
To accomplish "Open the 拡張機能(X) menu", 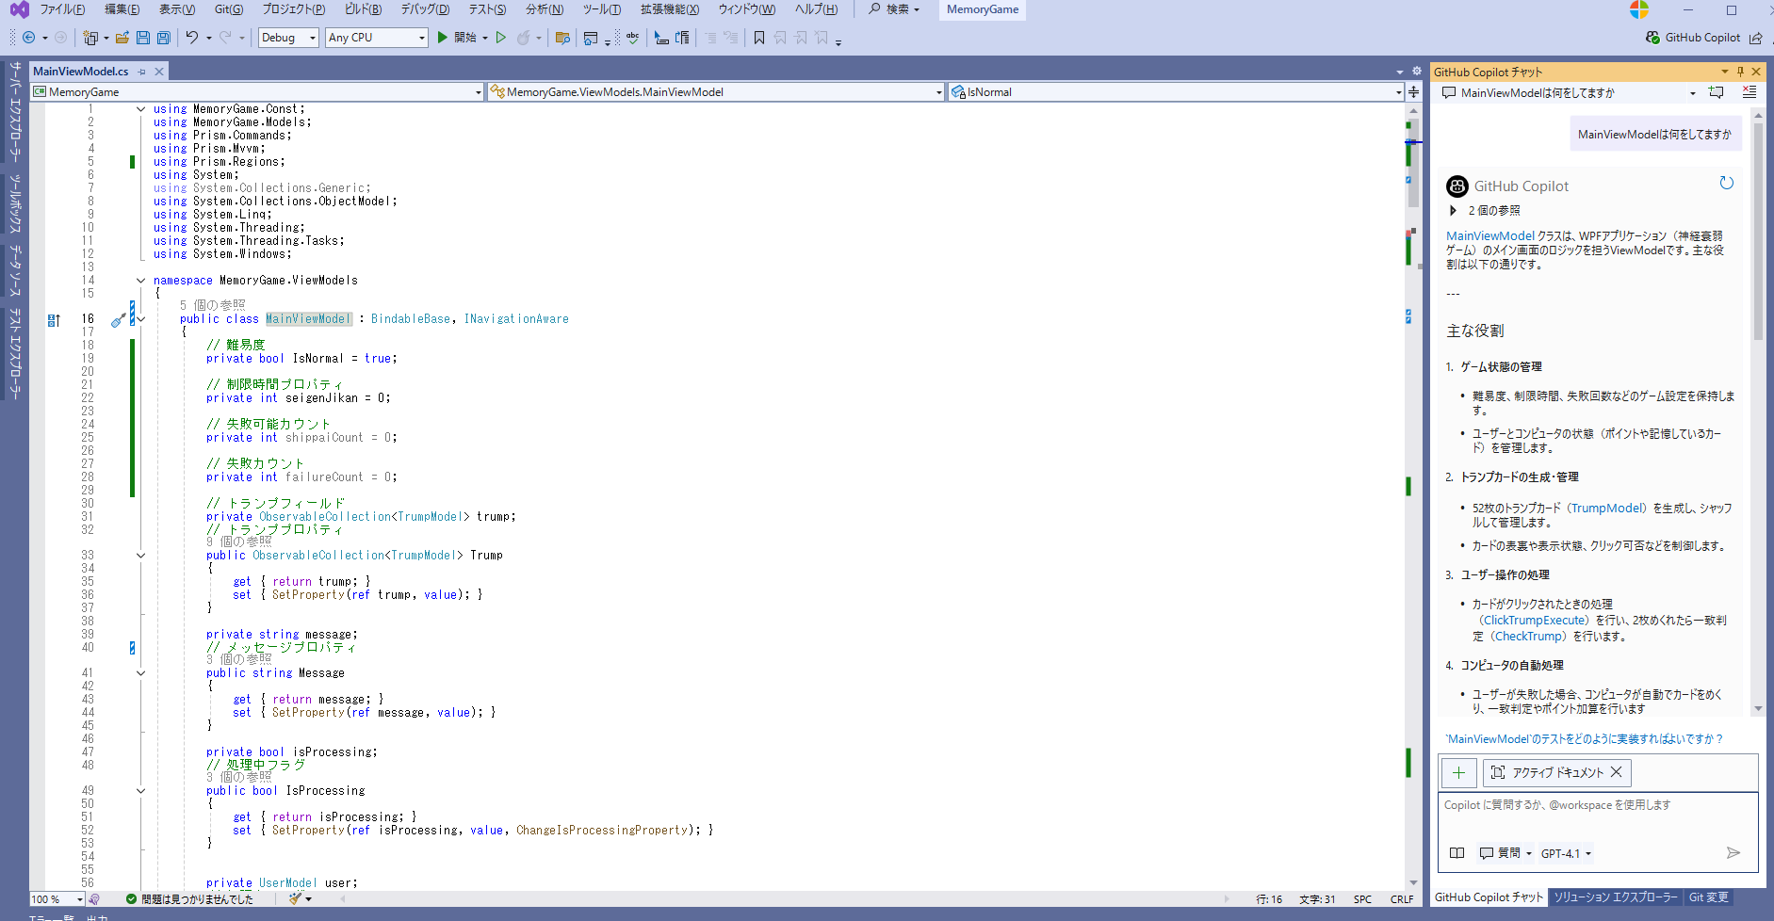I will tap(670, 9).
